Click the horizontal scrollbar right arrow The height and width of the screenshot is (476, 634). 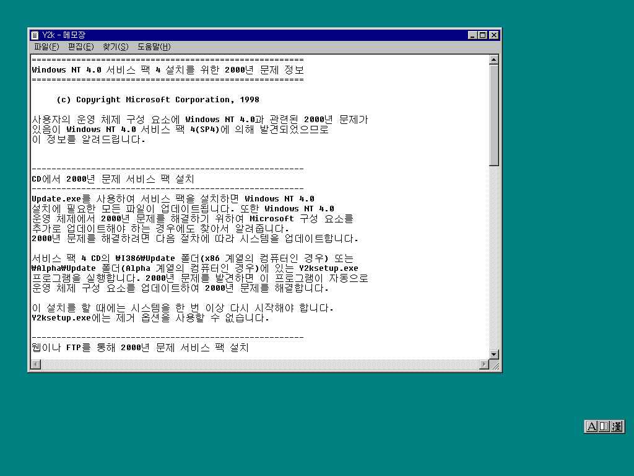(x=484, y=364)
